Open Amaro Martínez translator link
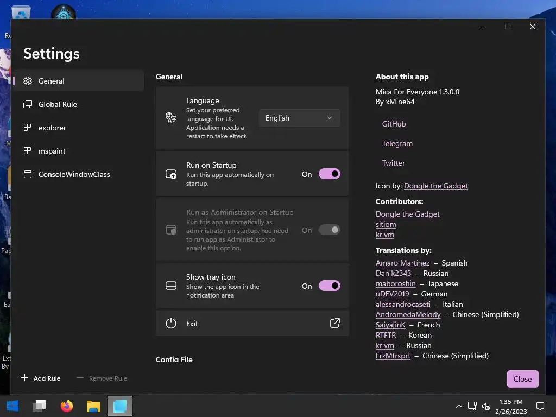556x417 pixels. 402,263
